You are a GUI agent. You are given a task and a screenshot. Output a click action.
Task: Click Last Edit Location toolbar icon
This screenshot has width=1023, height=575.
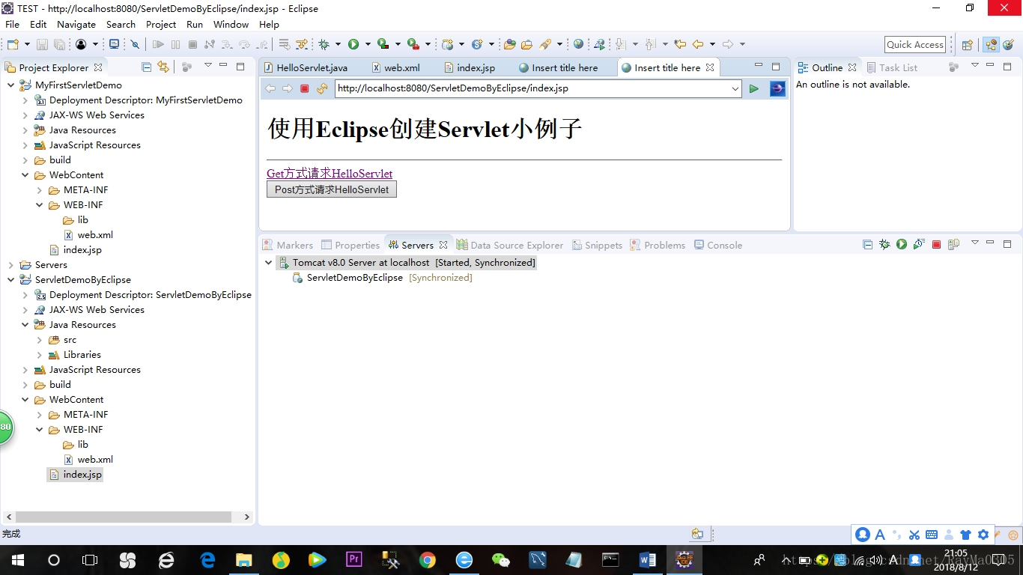(680, 44)
